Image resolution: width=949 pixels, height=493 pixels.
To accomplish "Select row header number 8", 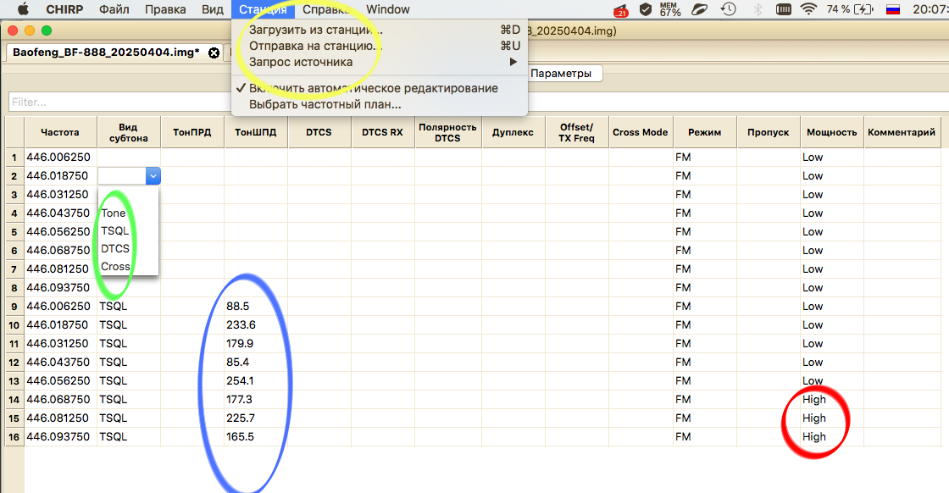I will click(14, 288).
